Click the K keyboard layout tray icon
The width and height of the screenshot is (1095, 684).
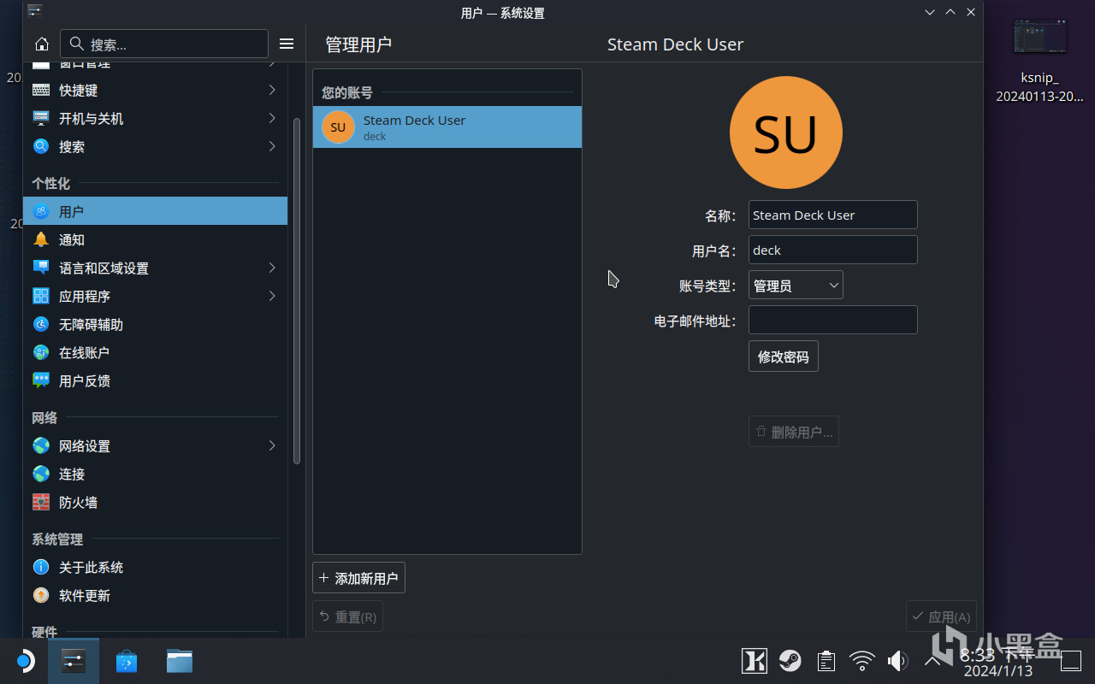point(754,661)
